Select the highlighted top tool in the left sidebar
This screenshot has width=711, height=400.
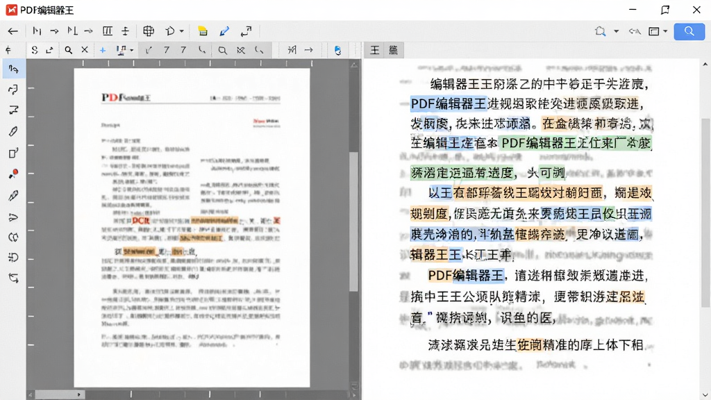coord(13,69)
